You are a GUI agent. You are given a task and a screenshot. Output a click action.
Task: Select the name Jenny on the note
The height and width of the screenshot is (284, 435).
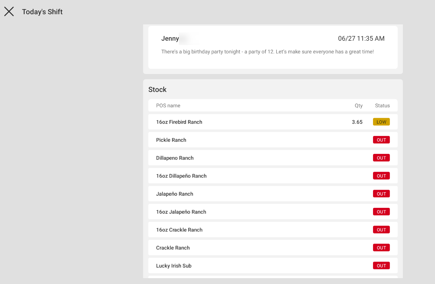coord(170,39)
